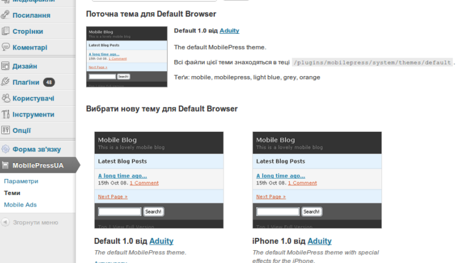Open Параметри submenu item
The width and height of the screenshot is (457, 263).
coord(21,181)
